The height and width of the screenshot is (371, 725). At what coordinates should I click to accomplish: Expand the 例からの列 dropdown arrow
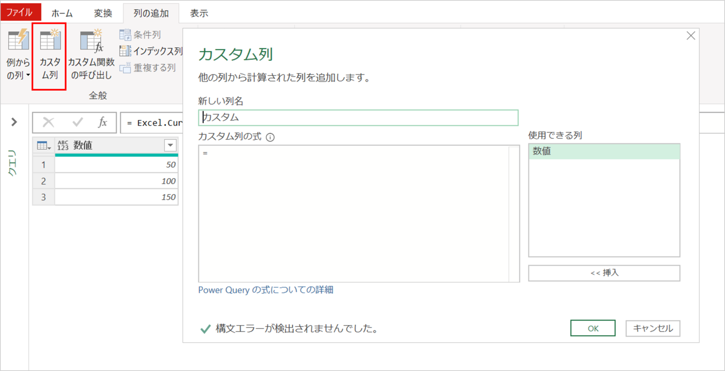click(x=28, y=75)
